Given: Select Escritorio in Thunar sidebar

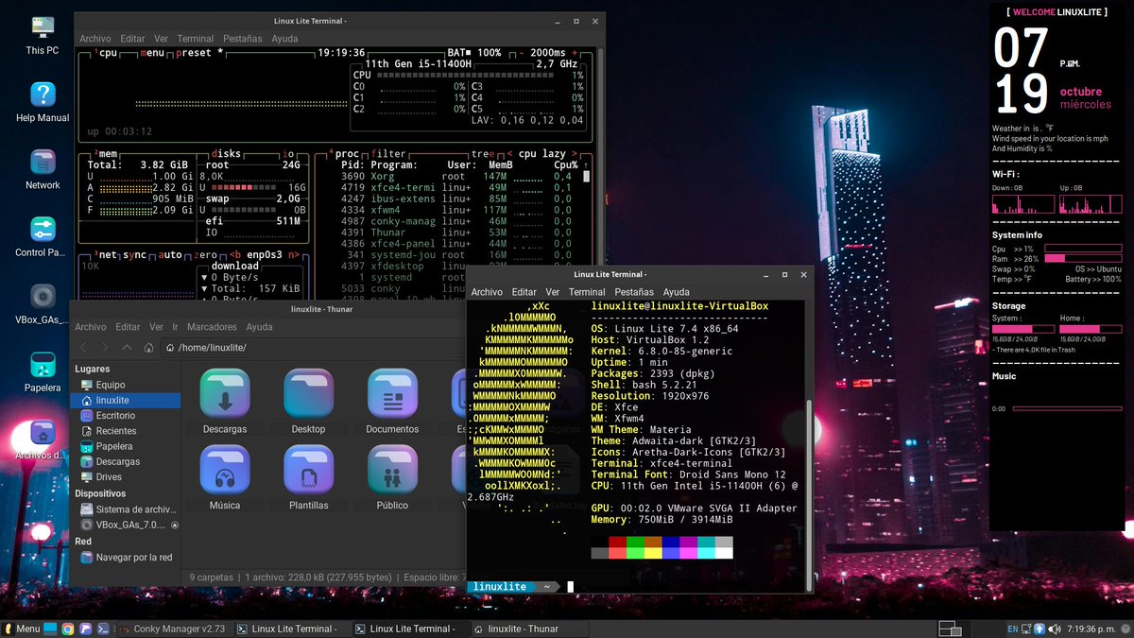Looking at the screenshot, I should tap(126, 415).
